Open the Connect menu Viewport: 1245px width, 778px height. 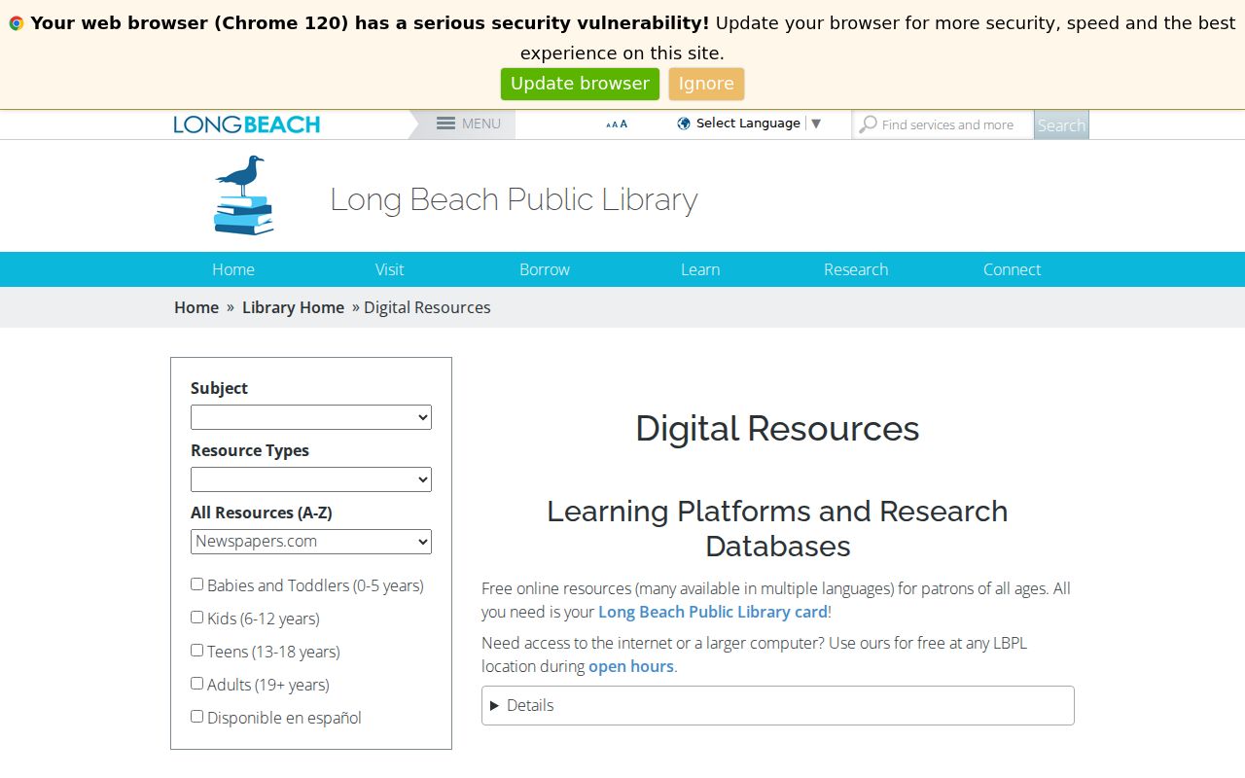[x=1012, y=269]
